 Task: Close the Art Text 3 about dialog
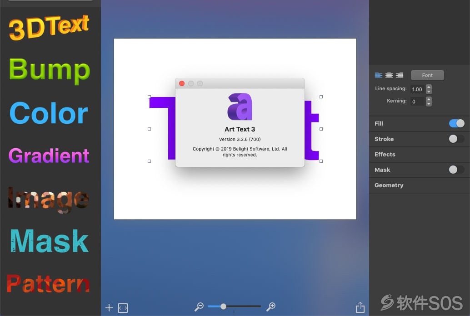click(x=182, y=83)
